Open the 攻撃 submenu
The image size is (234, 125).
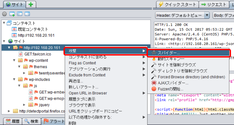tap(106, 51)
